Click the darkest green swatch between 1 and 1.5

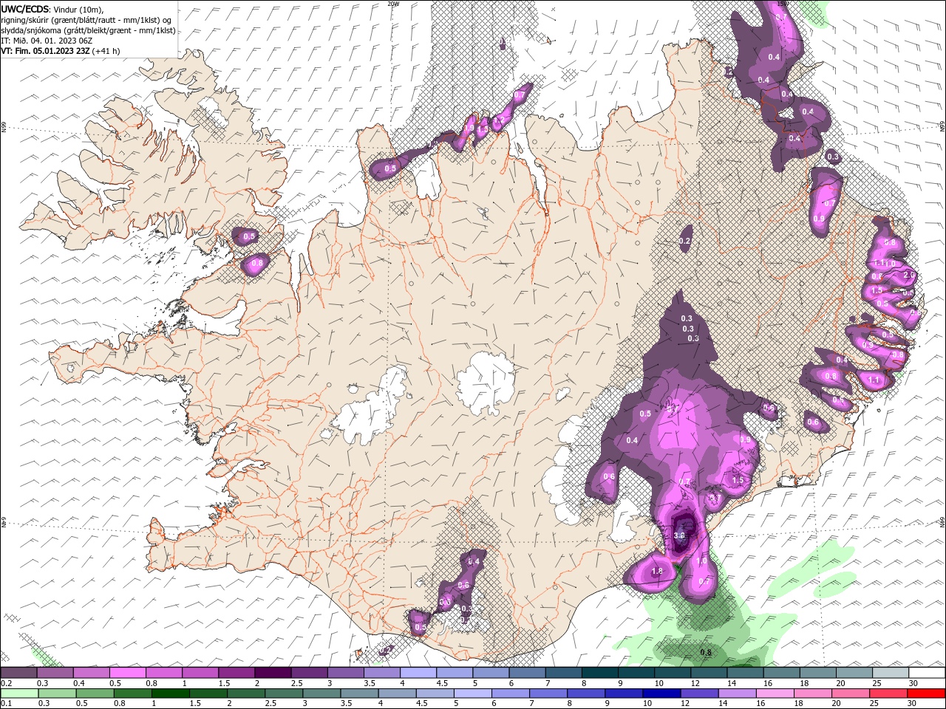click(170, 693)
